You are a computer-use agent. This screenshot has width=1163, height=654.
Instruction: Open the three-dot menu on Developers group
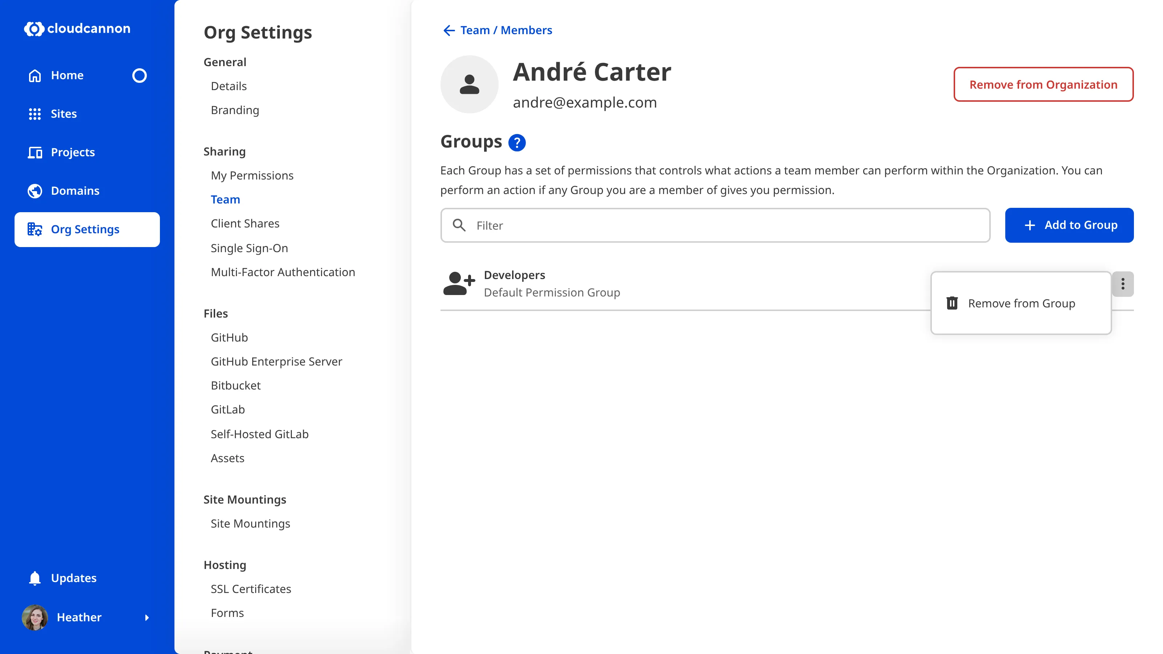coord(1123,283)
